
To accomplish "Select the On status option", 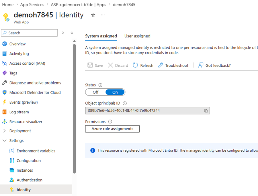I will [x=115, y=92].
